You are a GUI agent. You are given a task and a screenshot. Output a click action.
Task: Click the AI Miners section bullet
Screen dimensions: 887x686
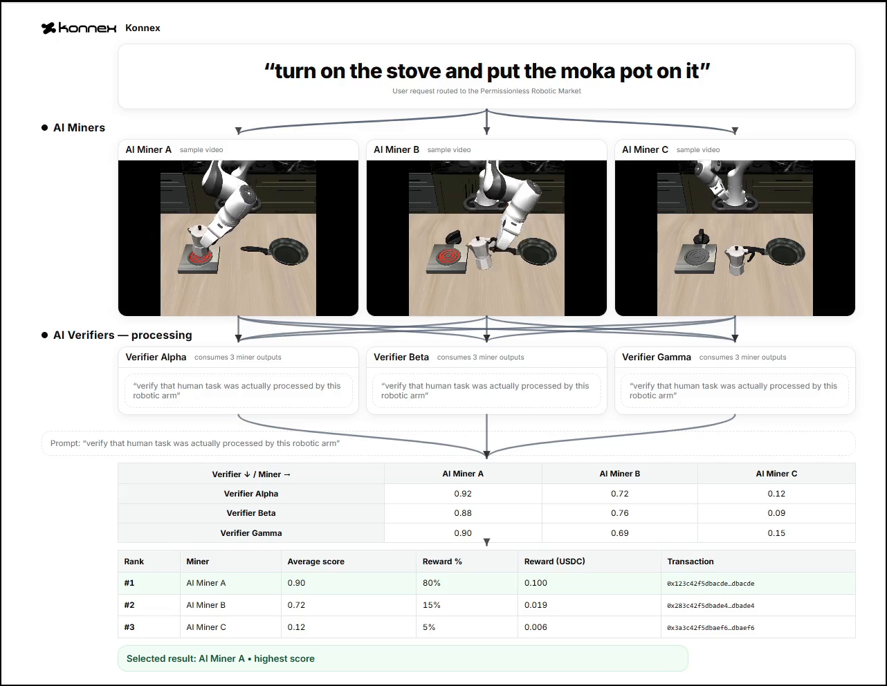pos(45,128)
